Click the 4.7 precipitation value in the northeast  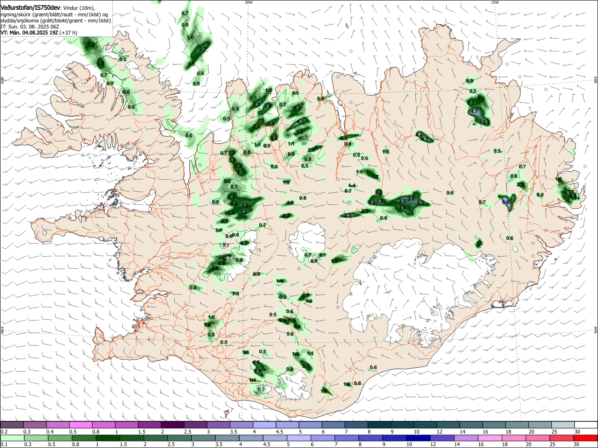[x=474, y=112]
